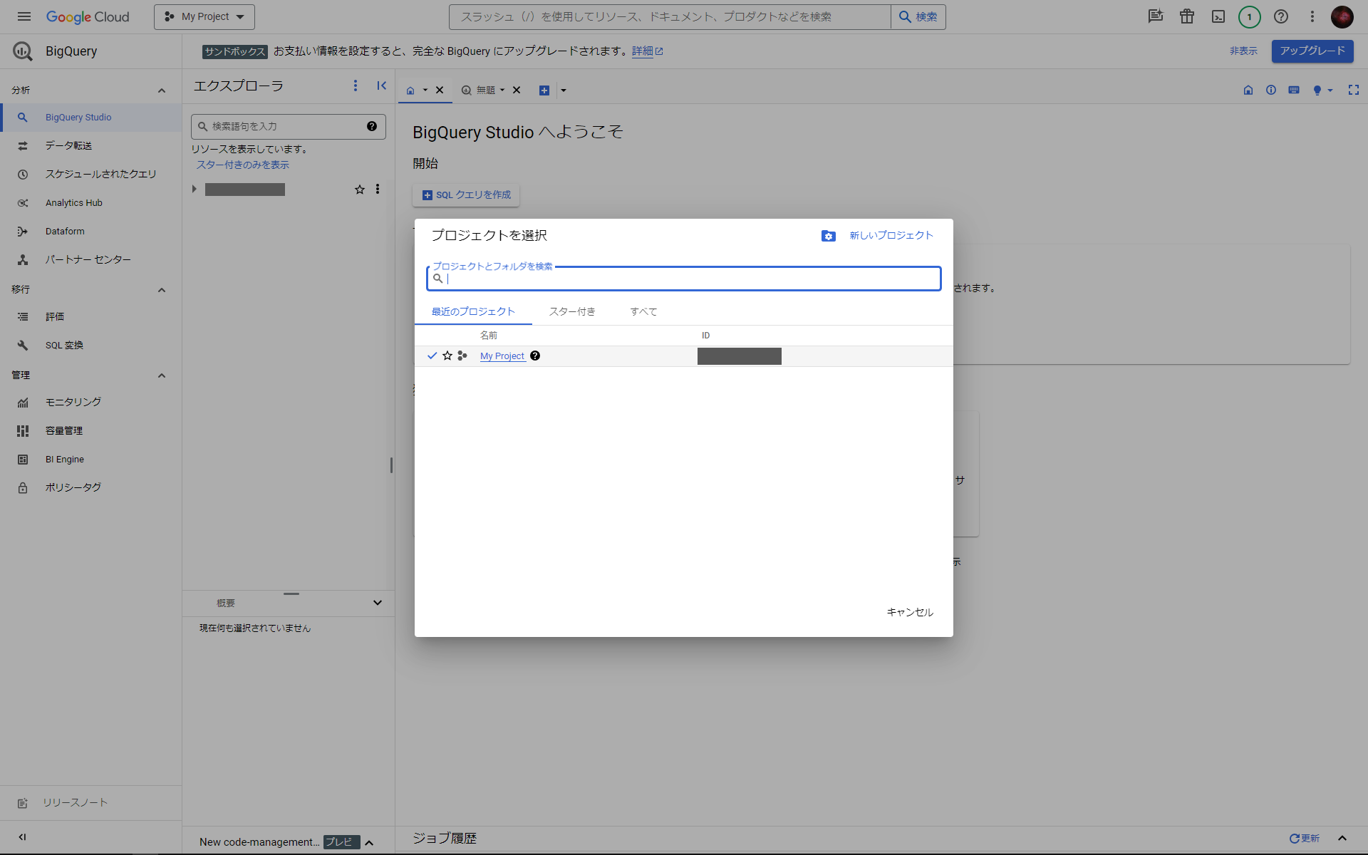The image size is (1368, 855).
Task: Star the project in the Explorer panel
Action: coord(360,189)
